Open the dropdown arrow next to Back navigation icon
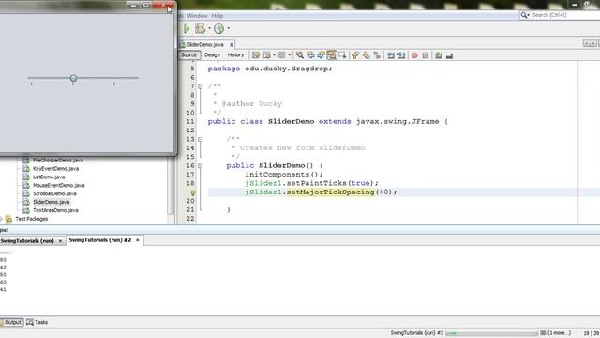Image resolution: width=600 pixels, height=338 pixels. coord(274,55)
